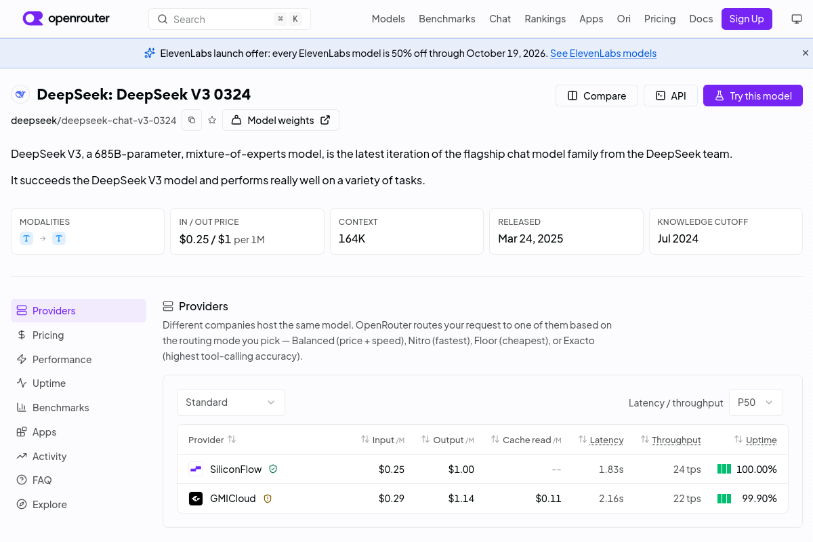Open the Standard routing dropdown
The height and width of the screenshot is (542, 813).
(231, 402)
